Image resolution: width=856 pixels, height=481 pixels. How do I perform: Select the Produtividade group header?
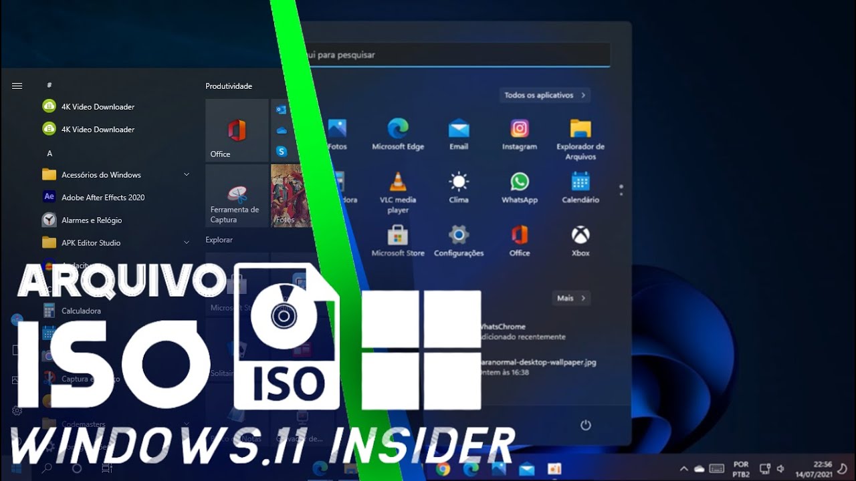click(229, 86)
